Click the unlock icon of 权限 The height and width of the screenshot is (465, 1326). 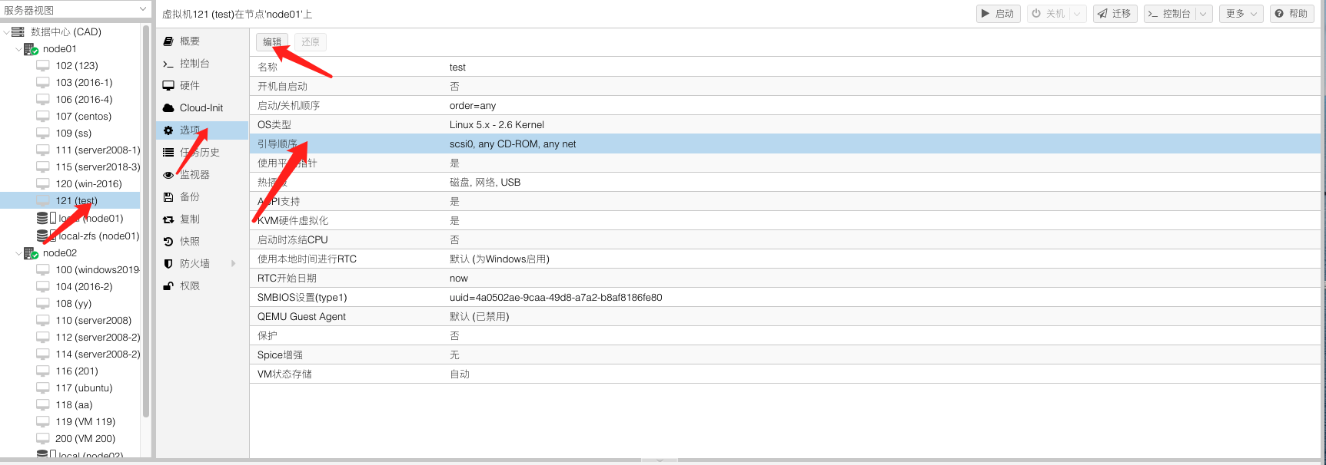coord(168,286)
